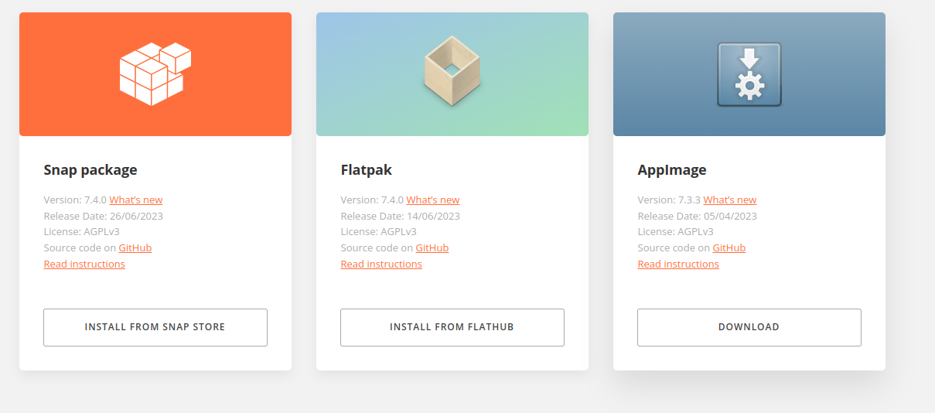Viewport: 935px width, 413px height.
Task: Click the AppImage gear download icon
Action: tap(749, 74)
